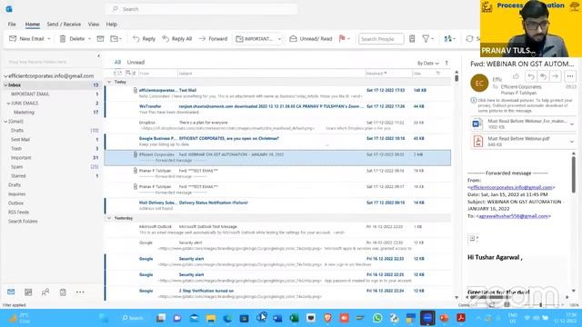This screenshot has height=327, width=582.
Task: Open navigation more options ellipsis
Action: 80,292
